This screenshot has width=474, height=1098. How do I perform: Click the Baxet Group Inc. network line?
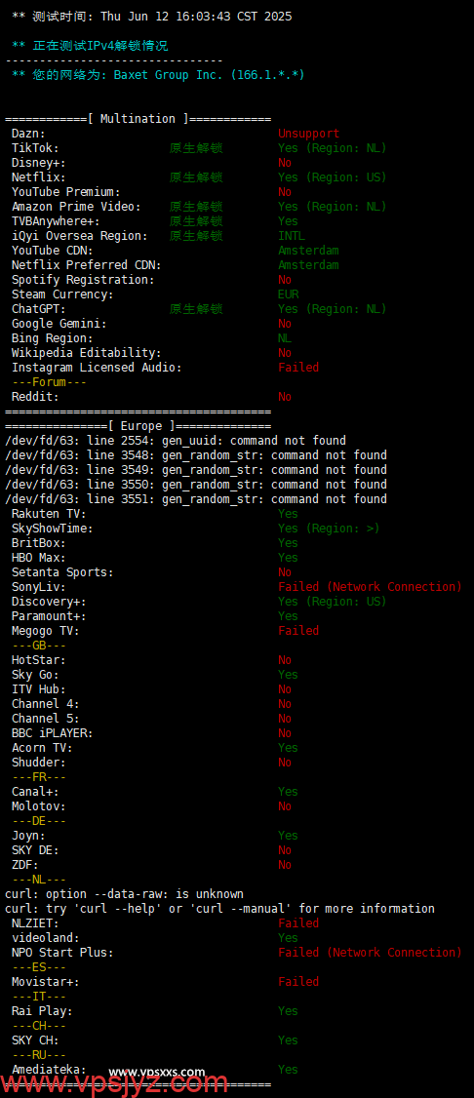coord(158,75)
